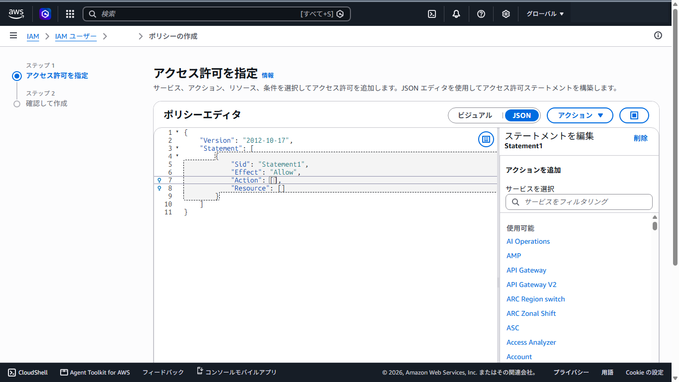Viewport: 679px width, 382px height.
Task: Open the settings gear icon
Action: pos(506,14)
